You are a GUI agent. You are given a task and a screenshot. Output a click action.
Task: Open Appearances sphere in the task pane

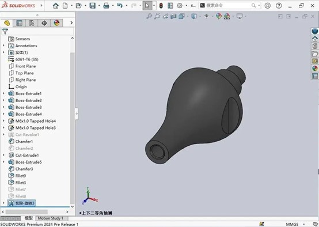pyautogui.click(x=315, y=69)
